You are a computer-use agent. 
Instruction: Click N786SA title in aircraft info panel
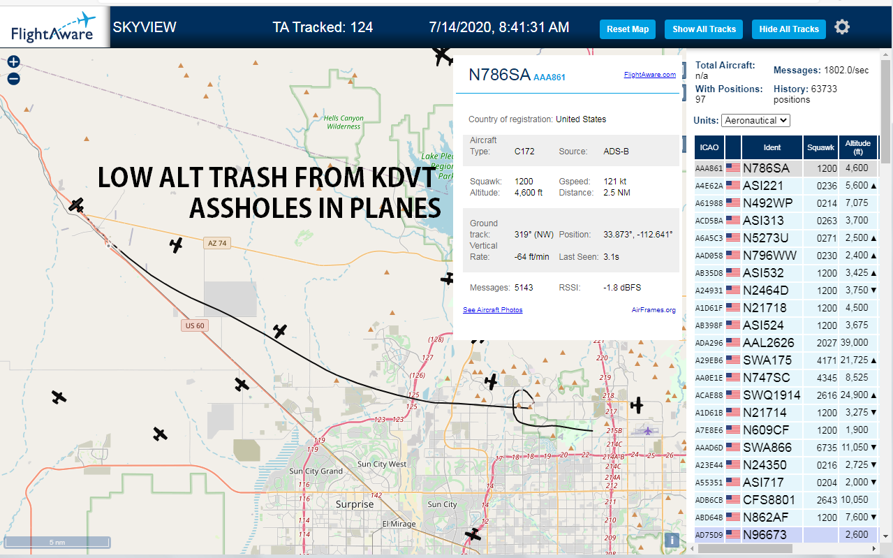click(x=499, y=75)
